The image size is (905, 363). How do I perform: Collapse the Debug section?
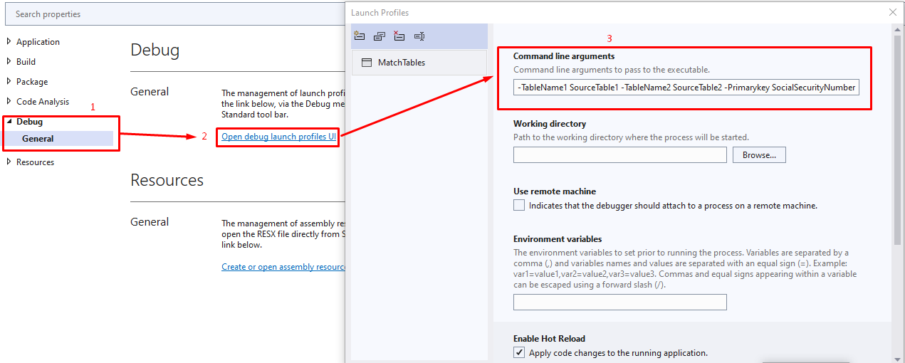click(9, 122)
